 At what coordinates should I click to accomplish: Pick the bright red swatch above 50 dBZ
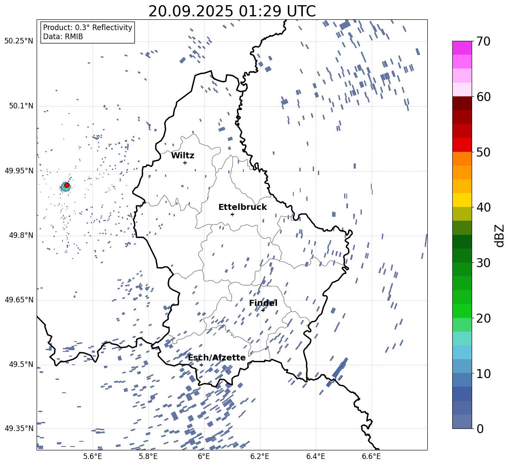click(462, 145)
